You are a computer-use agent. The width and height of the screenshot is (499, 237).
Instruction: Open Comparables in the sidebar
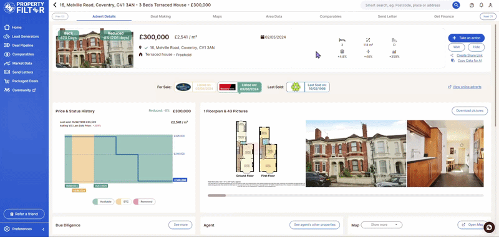point(19,54)
